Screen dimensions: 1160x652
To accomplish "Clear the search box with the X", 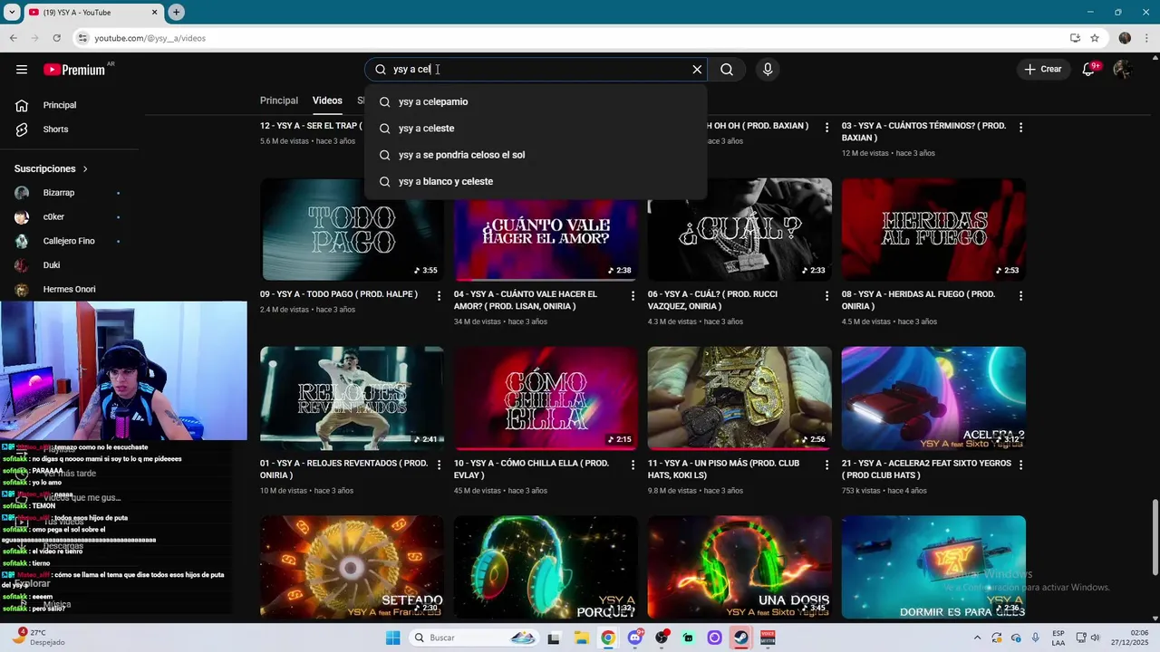I will pos(697,70).
